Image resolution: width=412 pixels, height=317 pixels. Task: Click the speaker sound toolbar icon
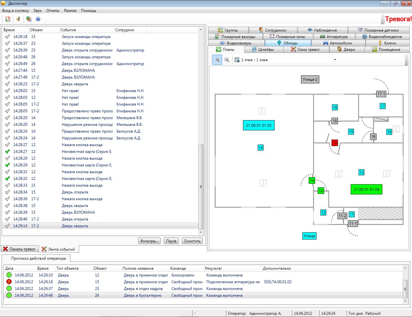pyautogui.click(x=18, y=19)
